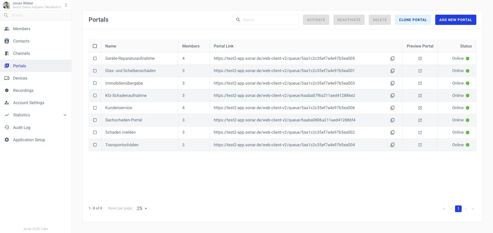
Task: Open preview of Schaden melden portal
Action: tap(420, 132)
